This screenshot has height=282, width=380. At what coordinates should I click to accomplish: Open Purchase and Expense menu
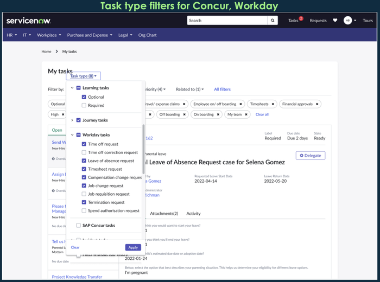(90, 35)
